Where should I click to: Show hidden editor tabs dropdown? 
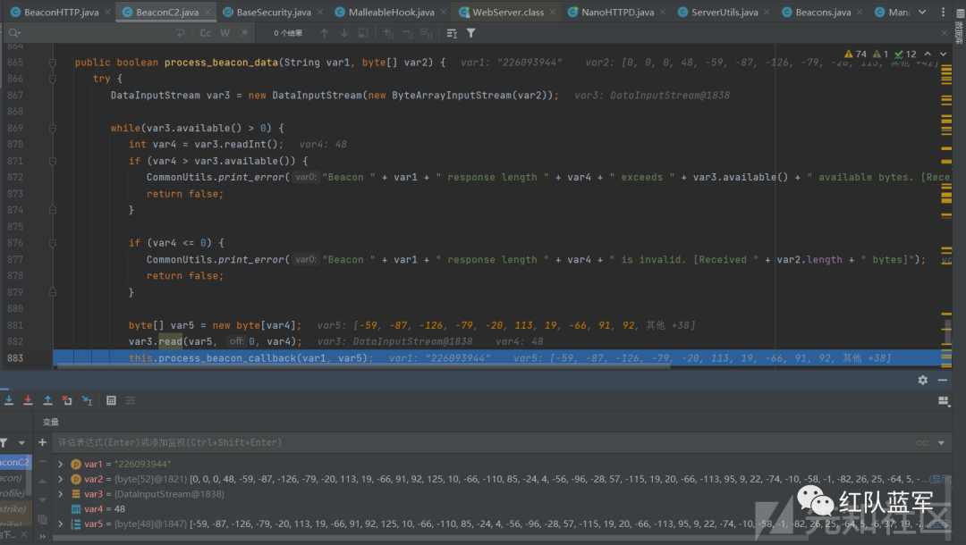click(x=922, y=12)
